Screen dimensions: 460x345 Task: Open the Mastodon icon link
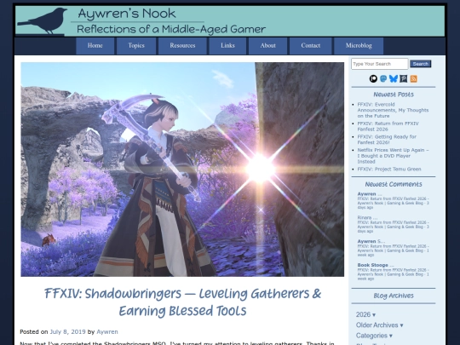(383, 78)
